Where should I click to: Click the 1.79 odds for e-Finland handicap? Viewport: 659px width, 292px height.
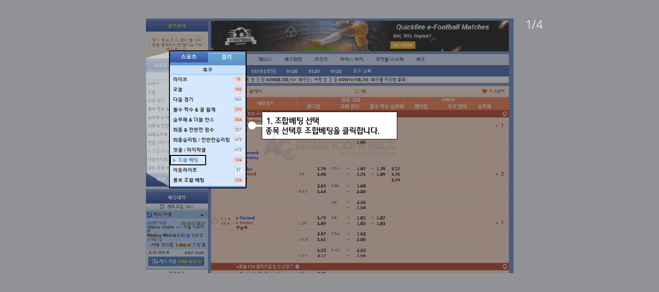pyautogui.click(x=321, y=218)
